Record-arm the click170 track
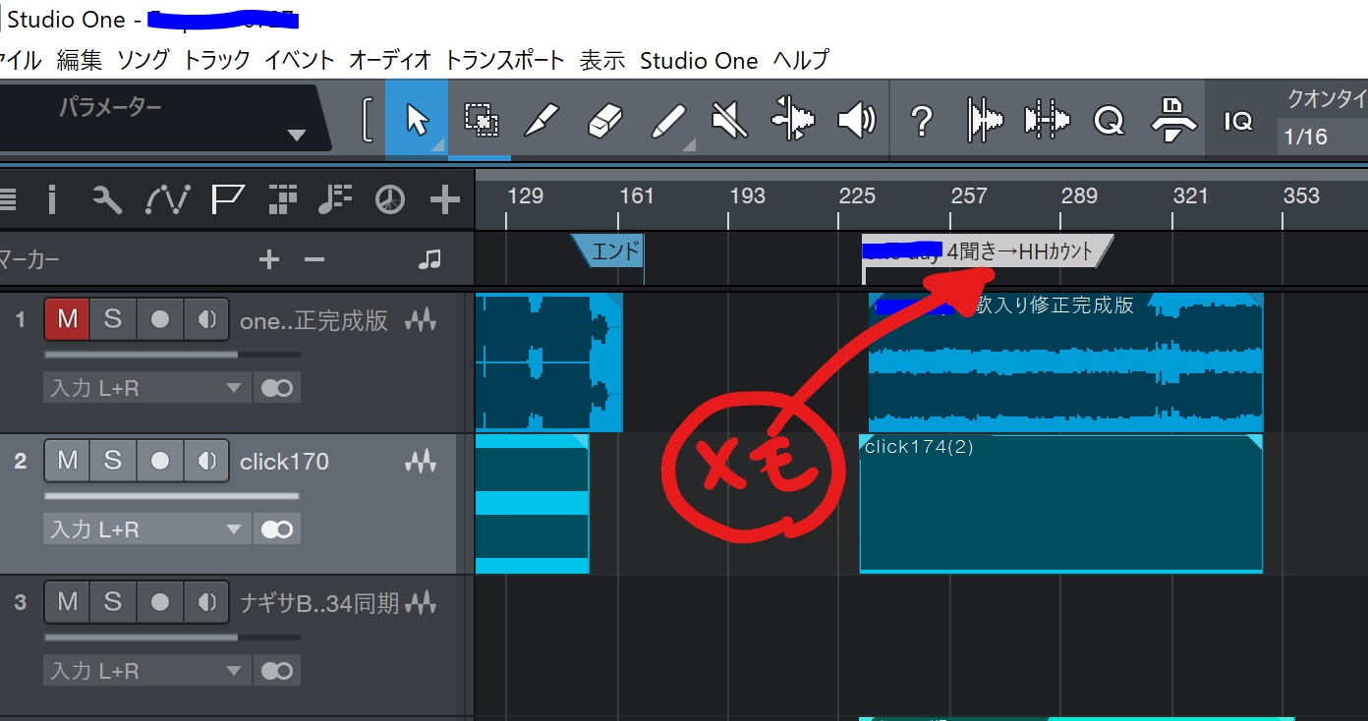This screenshot has height=721, width=1368. coord(160,461)
